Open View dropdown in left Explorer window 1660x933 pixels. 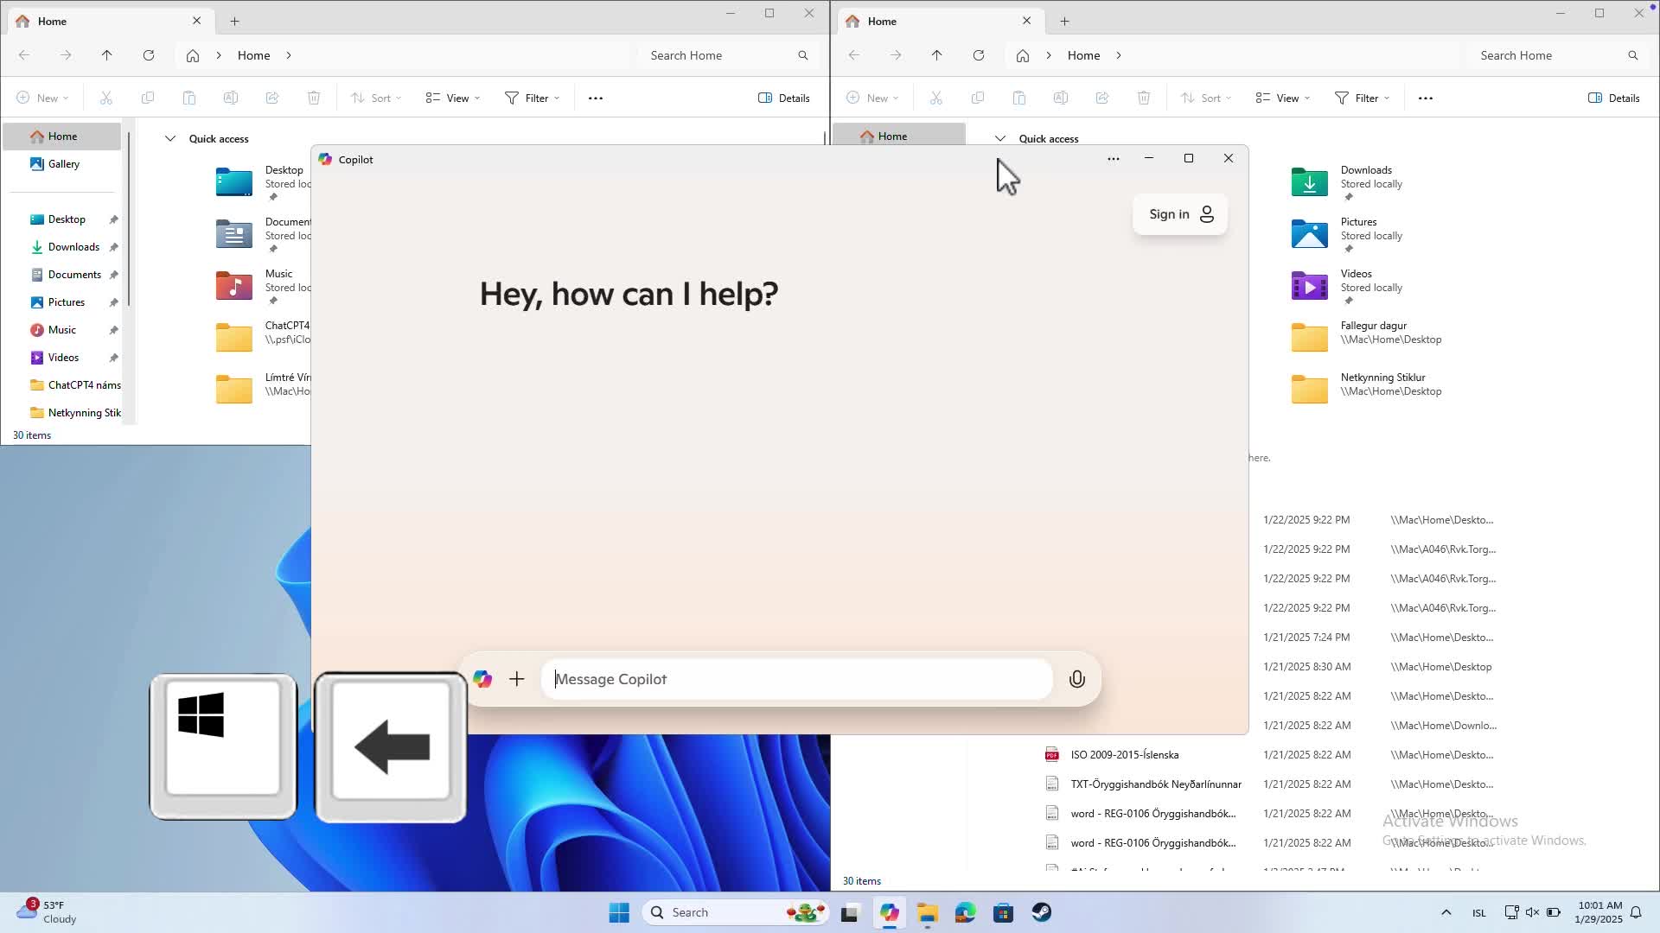coord(452,98)
